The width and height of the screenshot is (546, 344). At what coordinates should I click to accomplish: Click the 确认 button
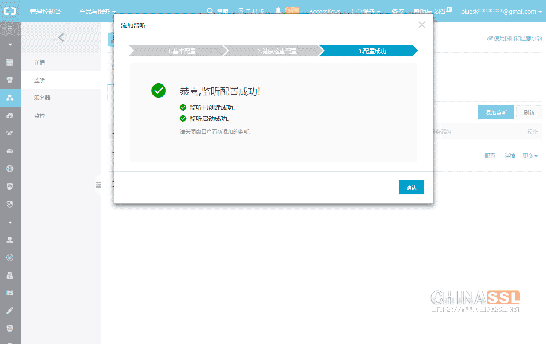coord(411,187)
